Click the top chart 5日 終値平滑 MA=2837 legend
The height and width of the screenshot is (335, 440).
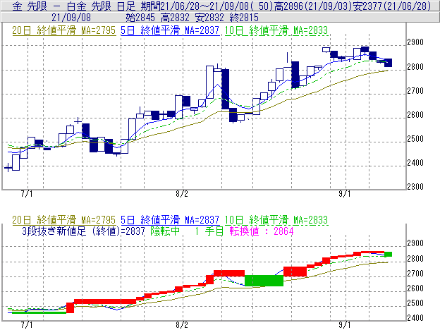pos(170,30)
